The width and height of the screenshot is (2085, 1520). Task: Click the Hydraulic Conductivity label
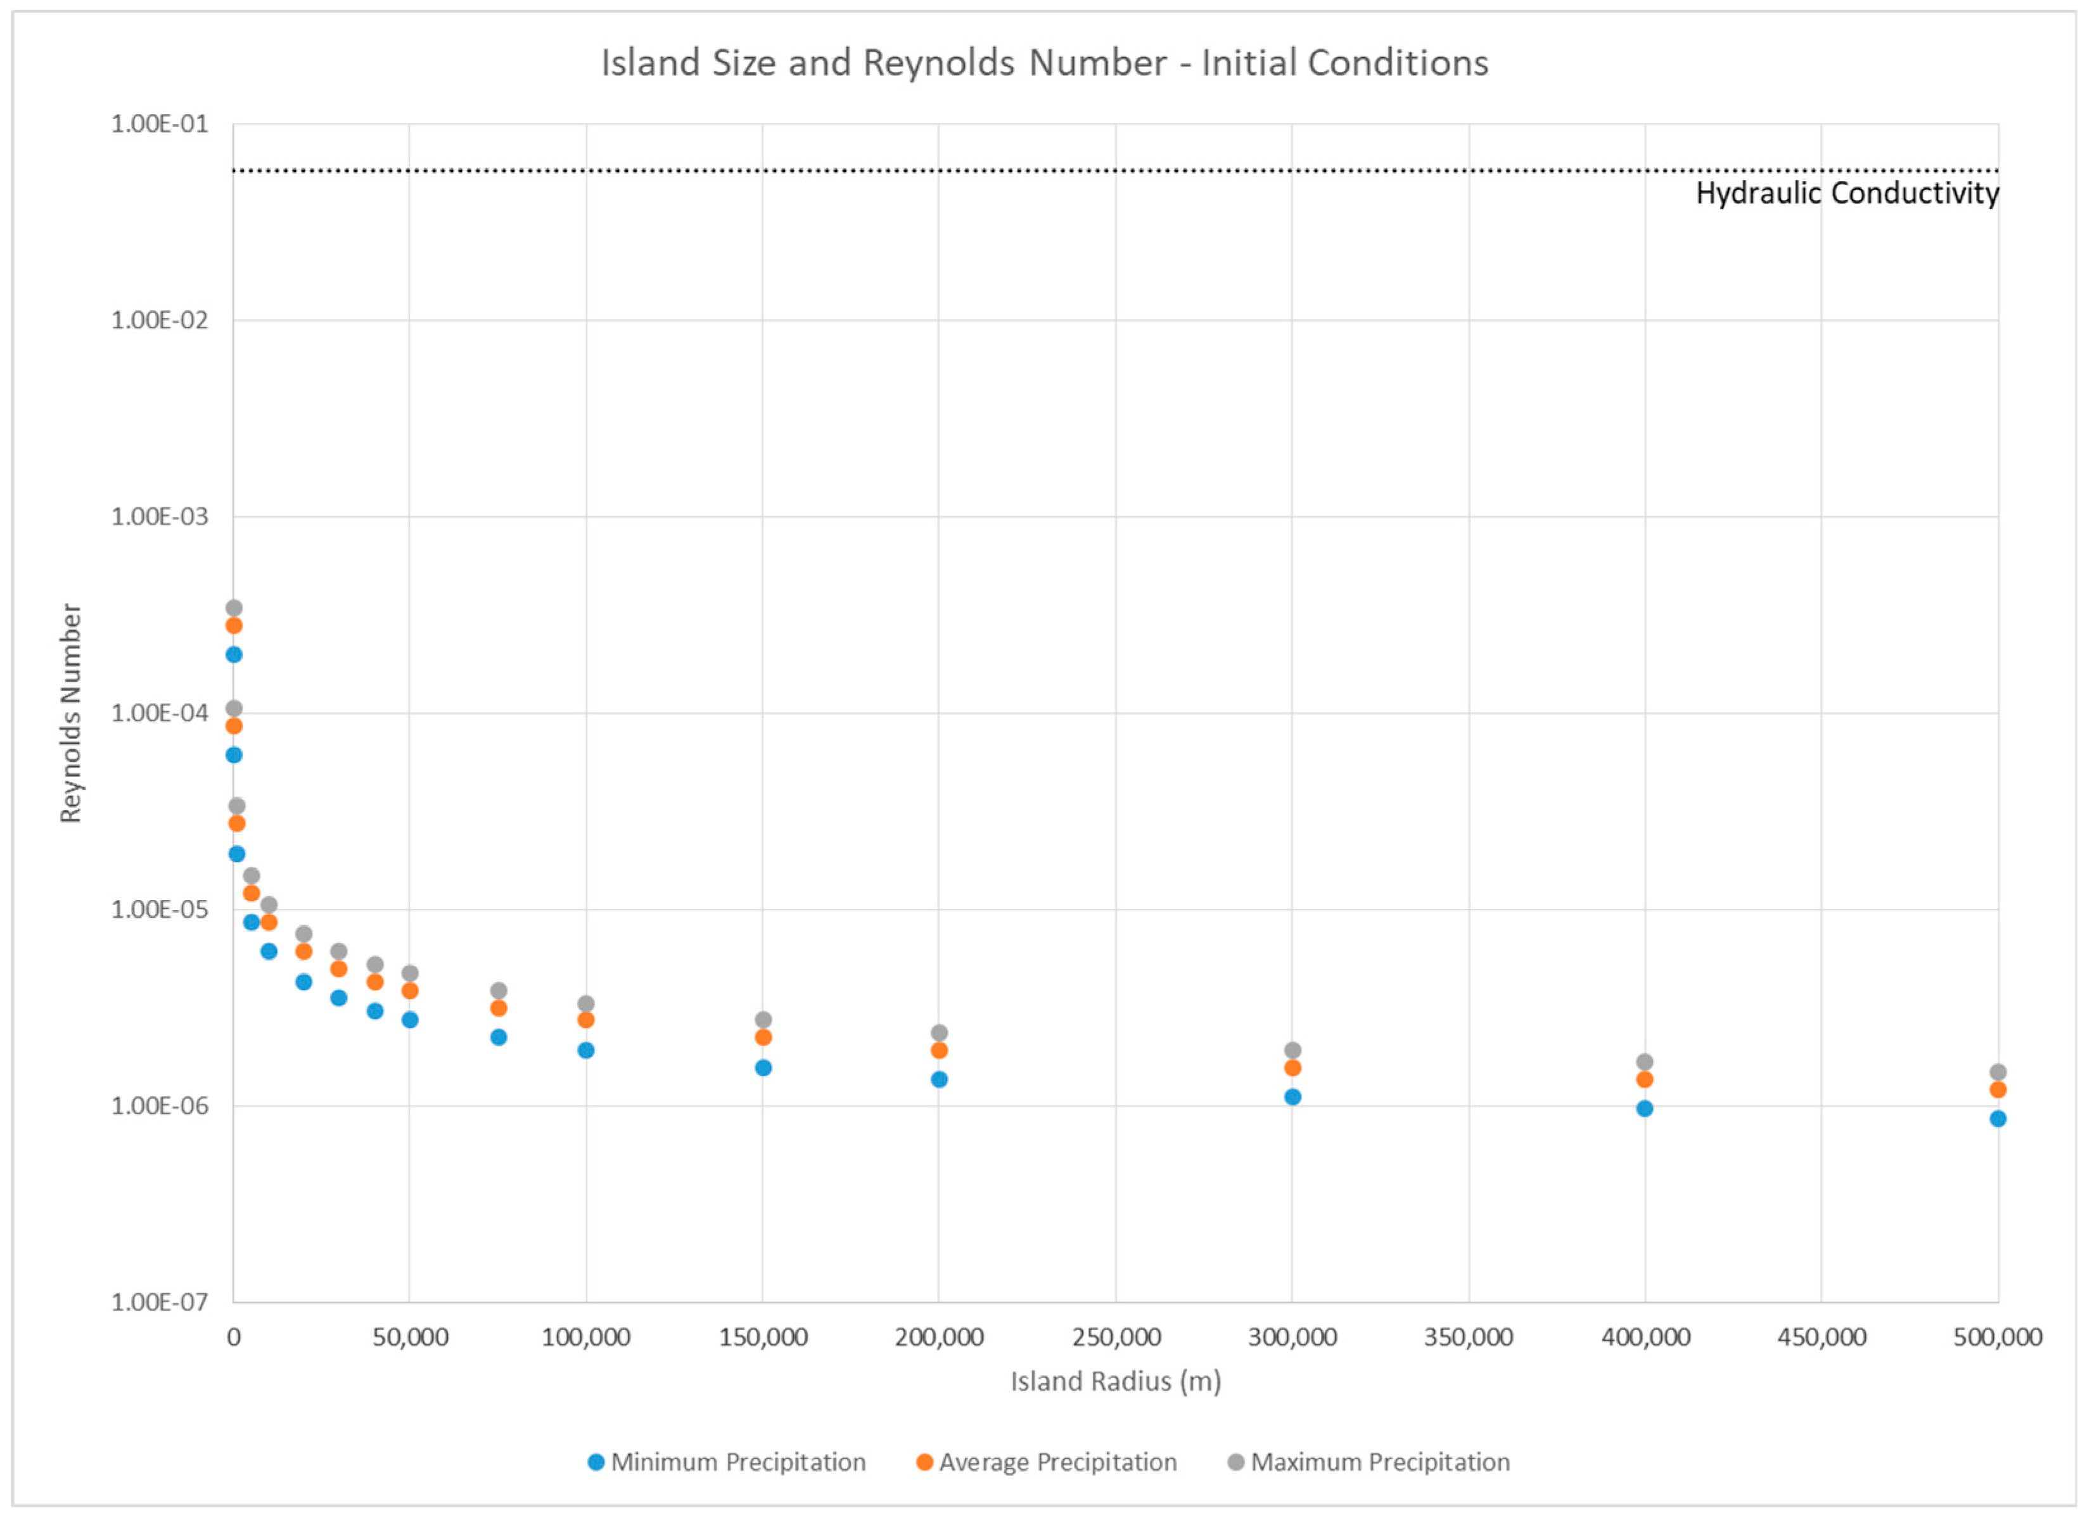[x=1847, y=193]
